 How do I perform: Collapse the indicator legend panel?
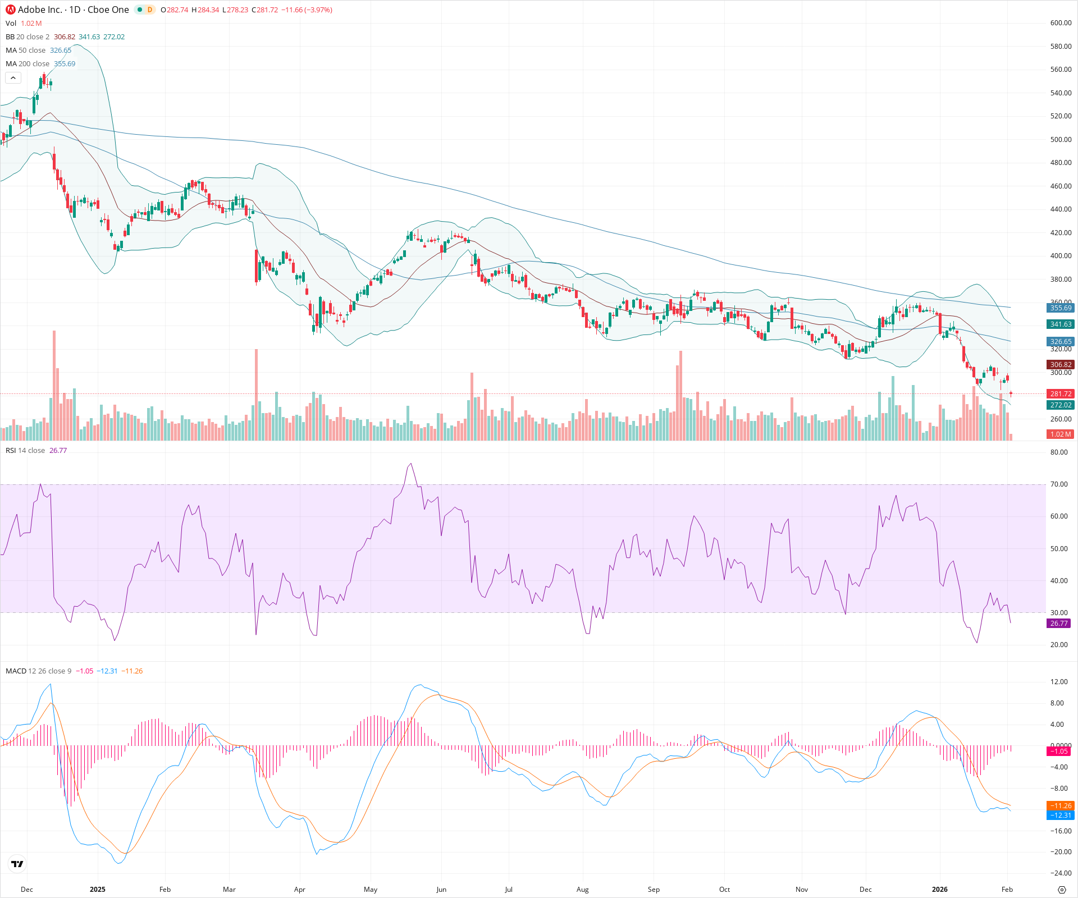pyautogui.click(x=13, y=77)
